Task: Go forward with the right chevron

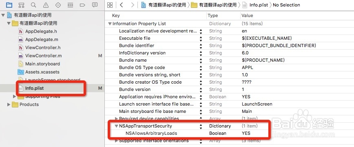Action: coord(133,5)
